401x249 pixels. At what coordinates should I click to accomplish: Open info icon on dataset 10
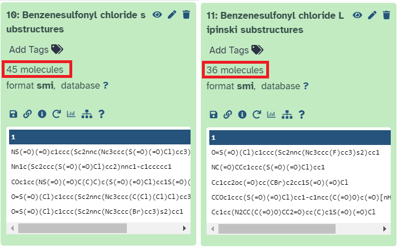(42, 114)
